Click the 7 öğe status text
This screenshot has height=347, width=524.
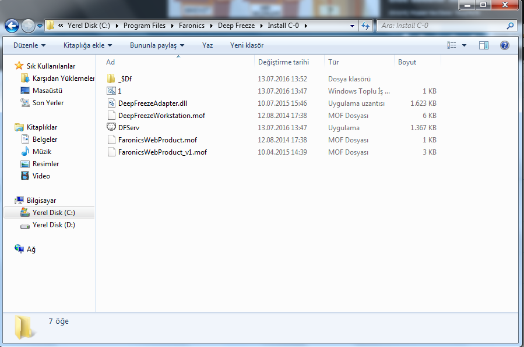click(x=58, y=321)
